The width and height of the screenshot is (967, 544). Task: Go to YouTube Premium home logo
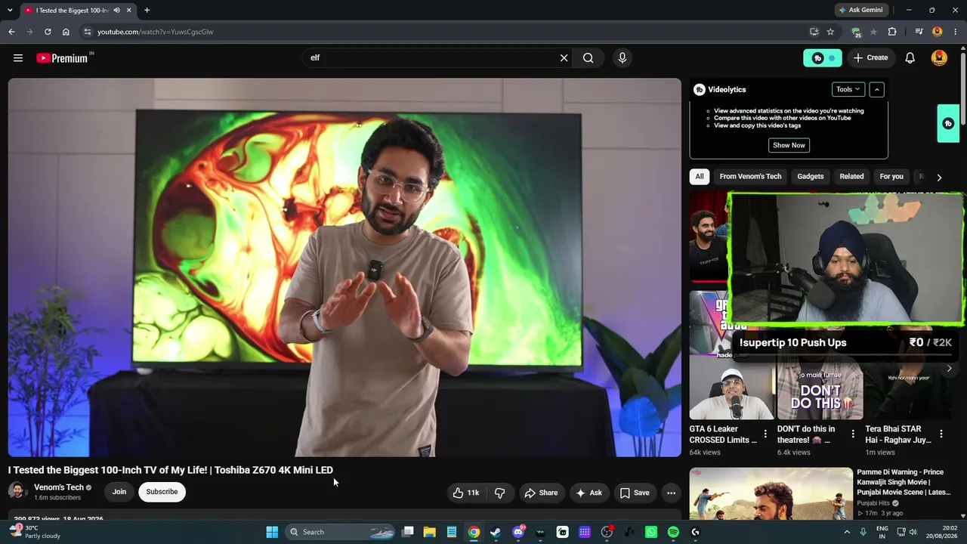pyautogui.click(x=62, y=58)
